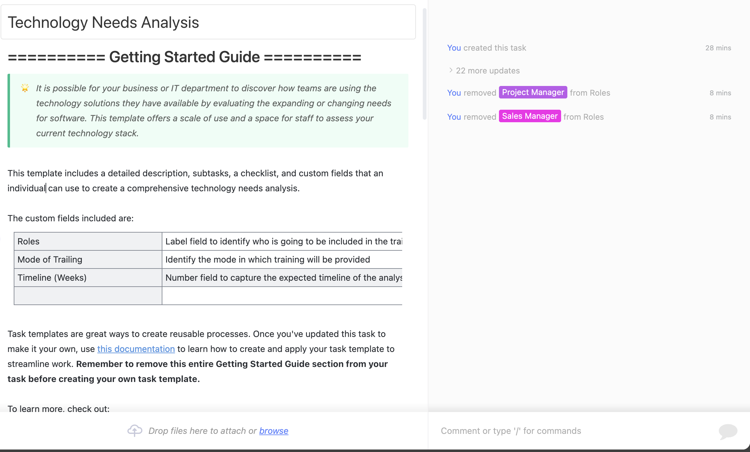The image size is (750, 452).
Task: Open the Project Manager role tag
Action: click(x=533, y=92)
